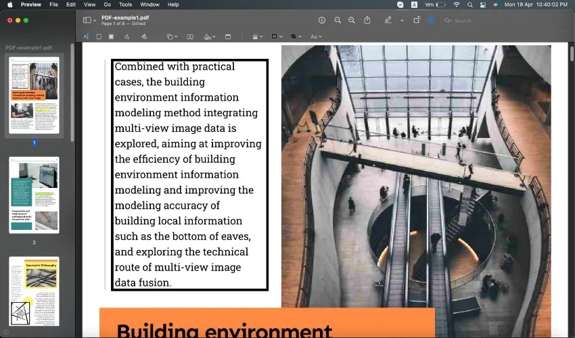Image resolution: width=575 pixels, height=338 pixels.
Task: Rotate the page with the Rotate icon
Action: click(x=417, y=20)
